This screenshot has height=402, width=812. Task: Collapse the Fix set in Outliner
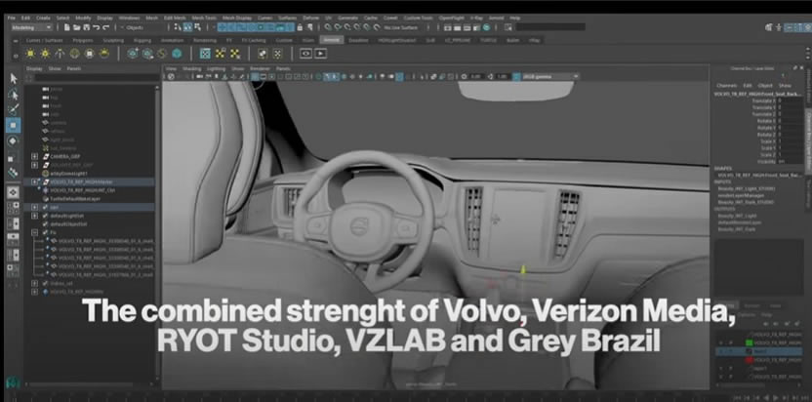pyautogui.click(x=34, y=232)
